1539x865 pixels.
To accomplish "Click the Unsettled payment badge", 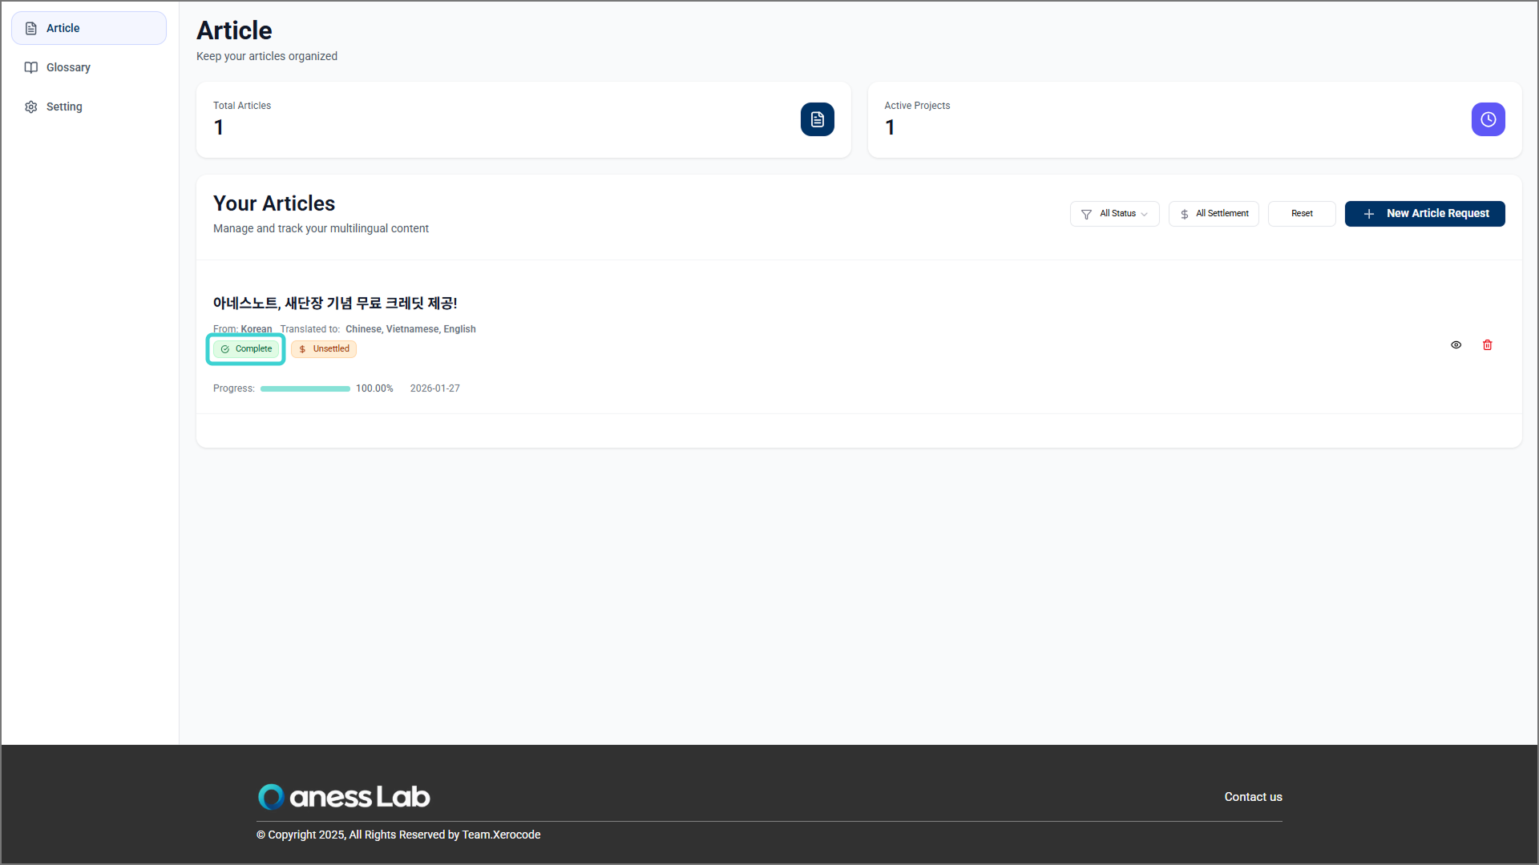I will [324, 349].
